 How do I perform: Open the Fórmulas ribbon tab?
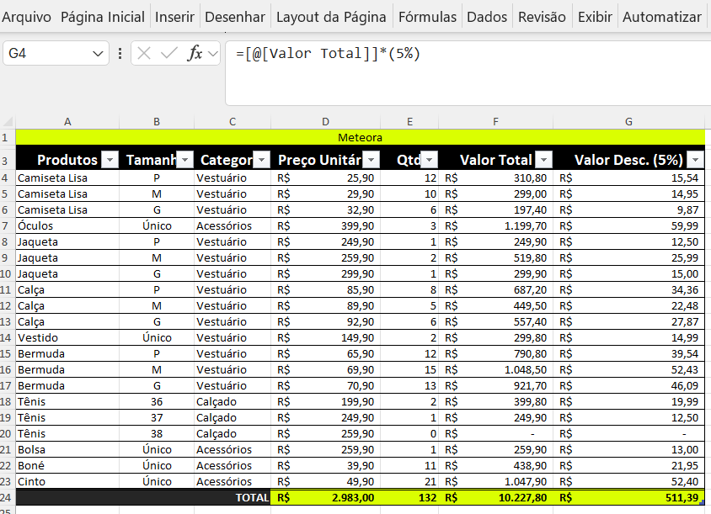click(427, 17)
